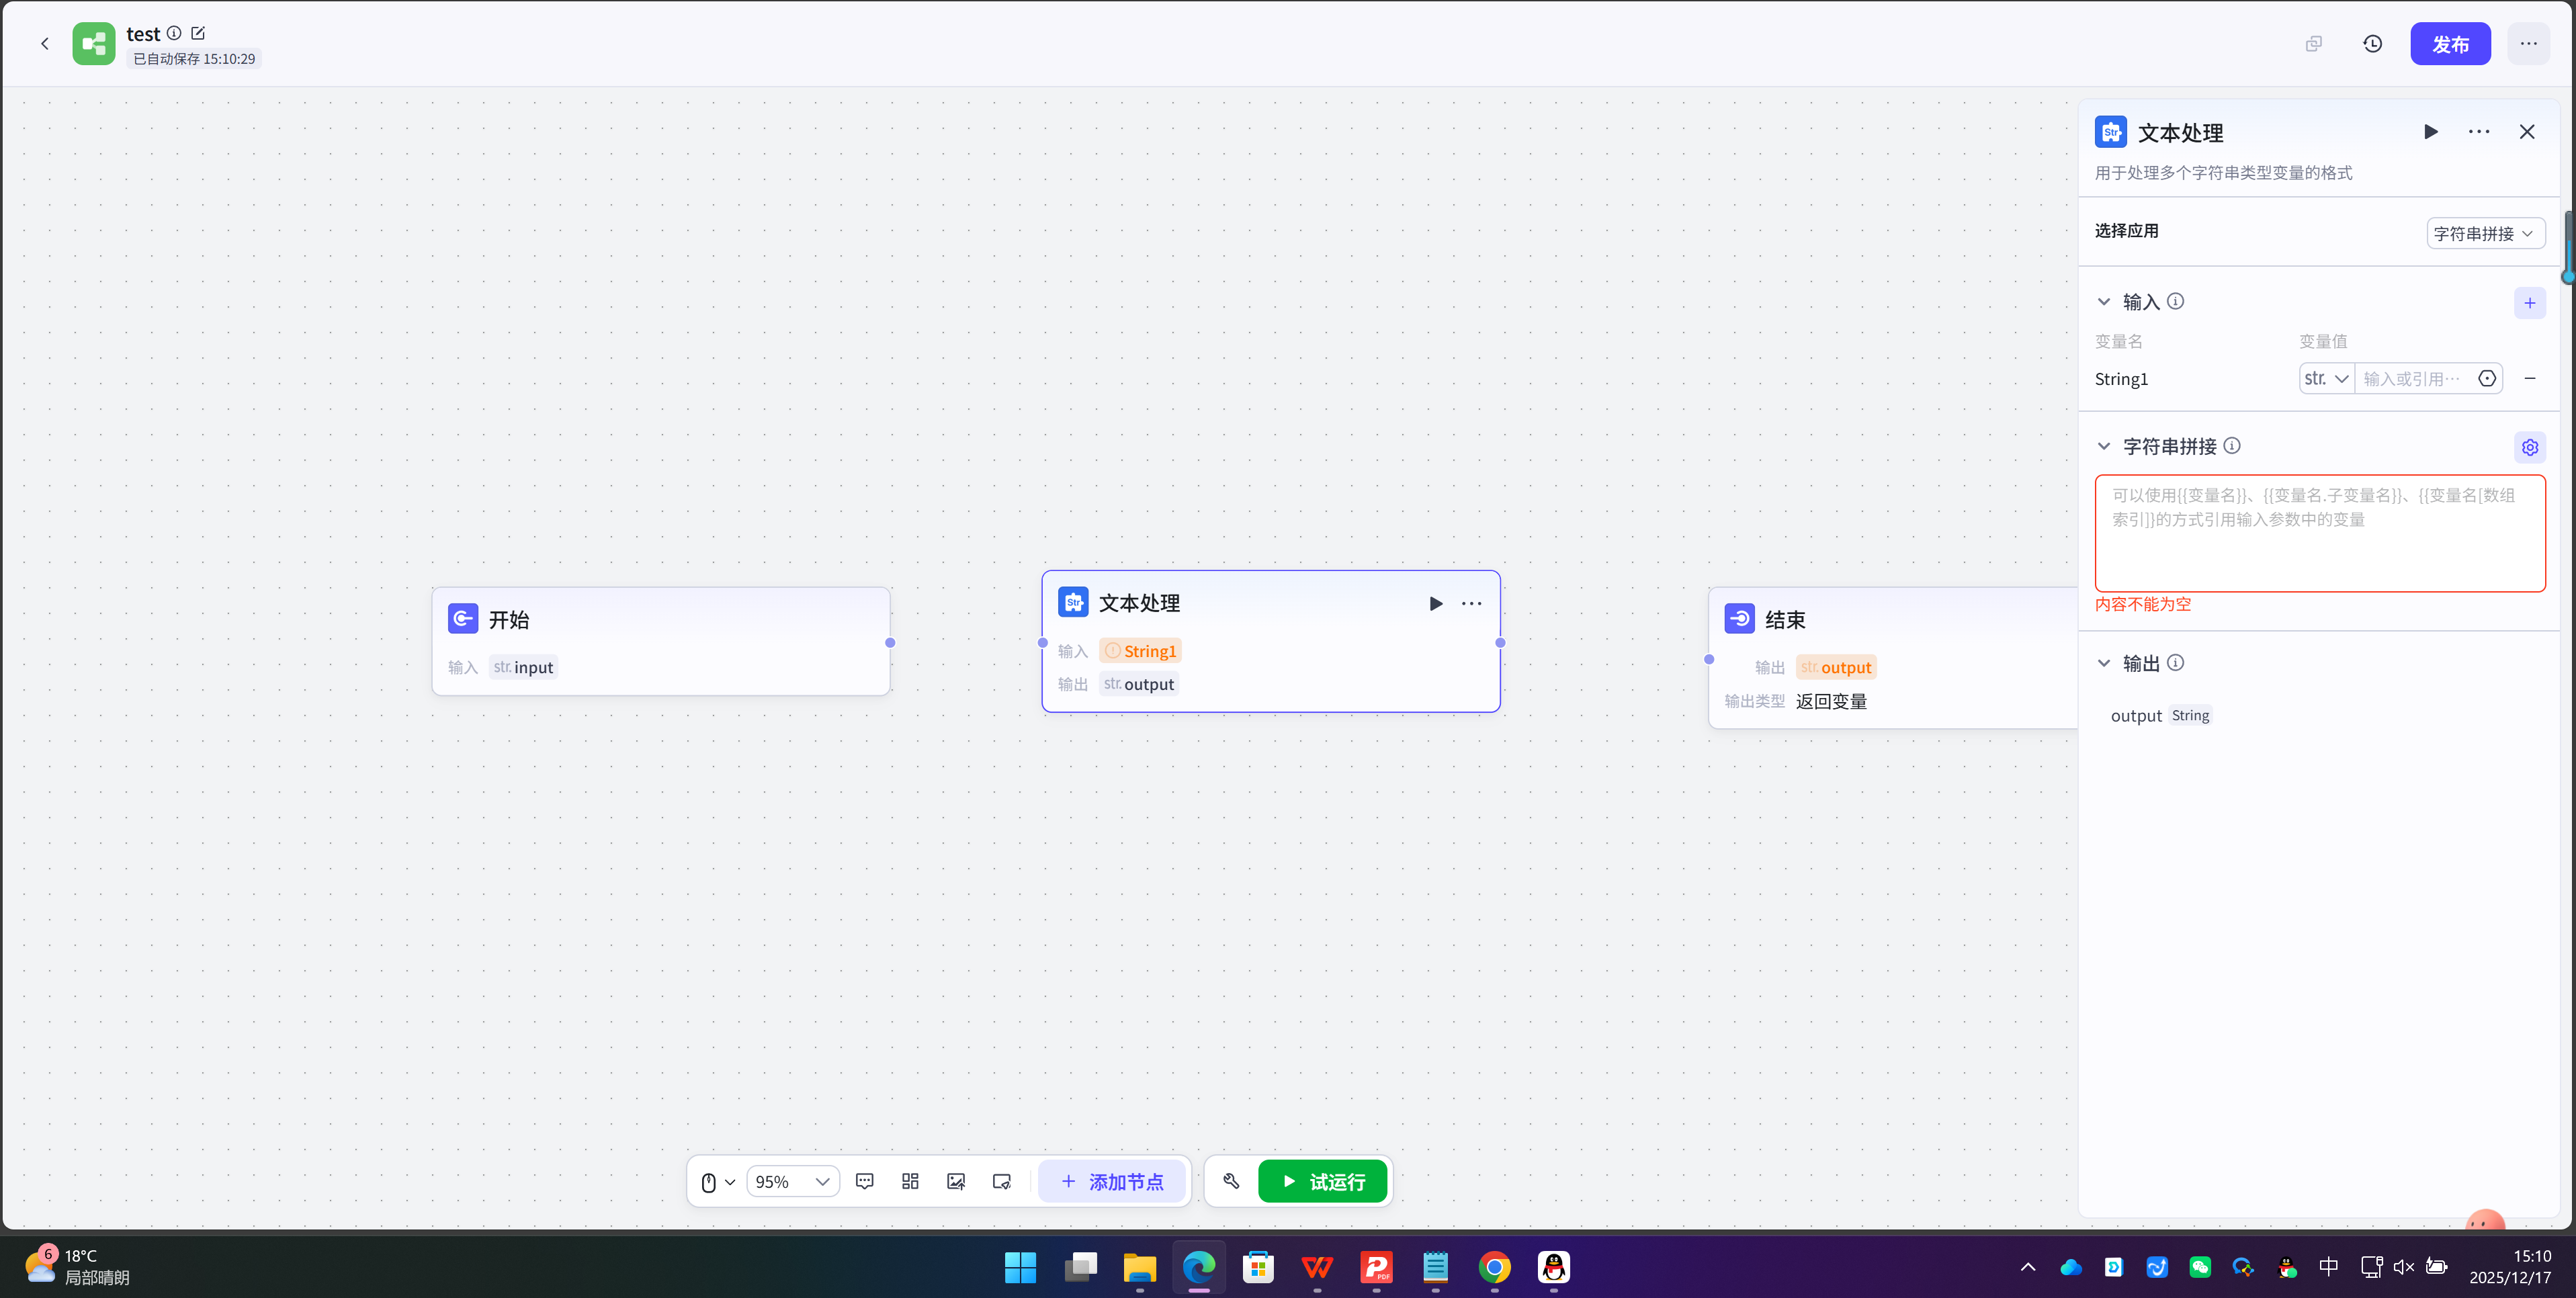The width and height of the screenshot is (2576, 1298).
Task: Click the auto-layout grid icon in toolbar
Action: pyautogui.click(x=910, y=1181)
